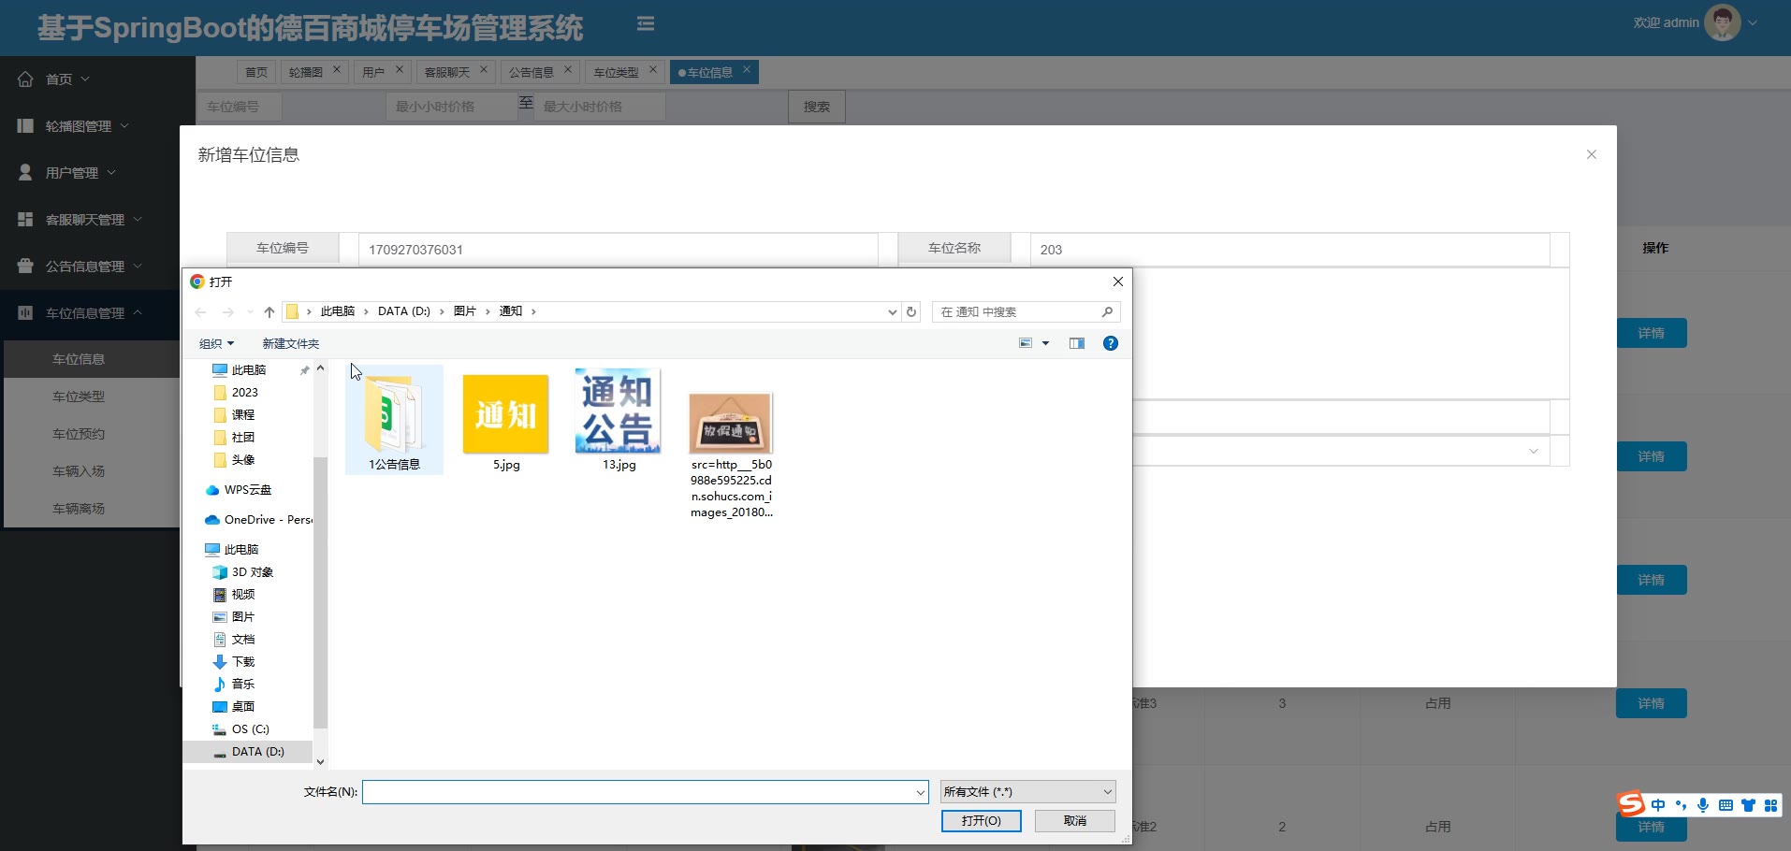Collapse the 车位信息管理 sidebar menu
The image size is (1791, 851).
click(x=80, y=313)
